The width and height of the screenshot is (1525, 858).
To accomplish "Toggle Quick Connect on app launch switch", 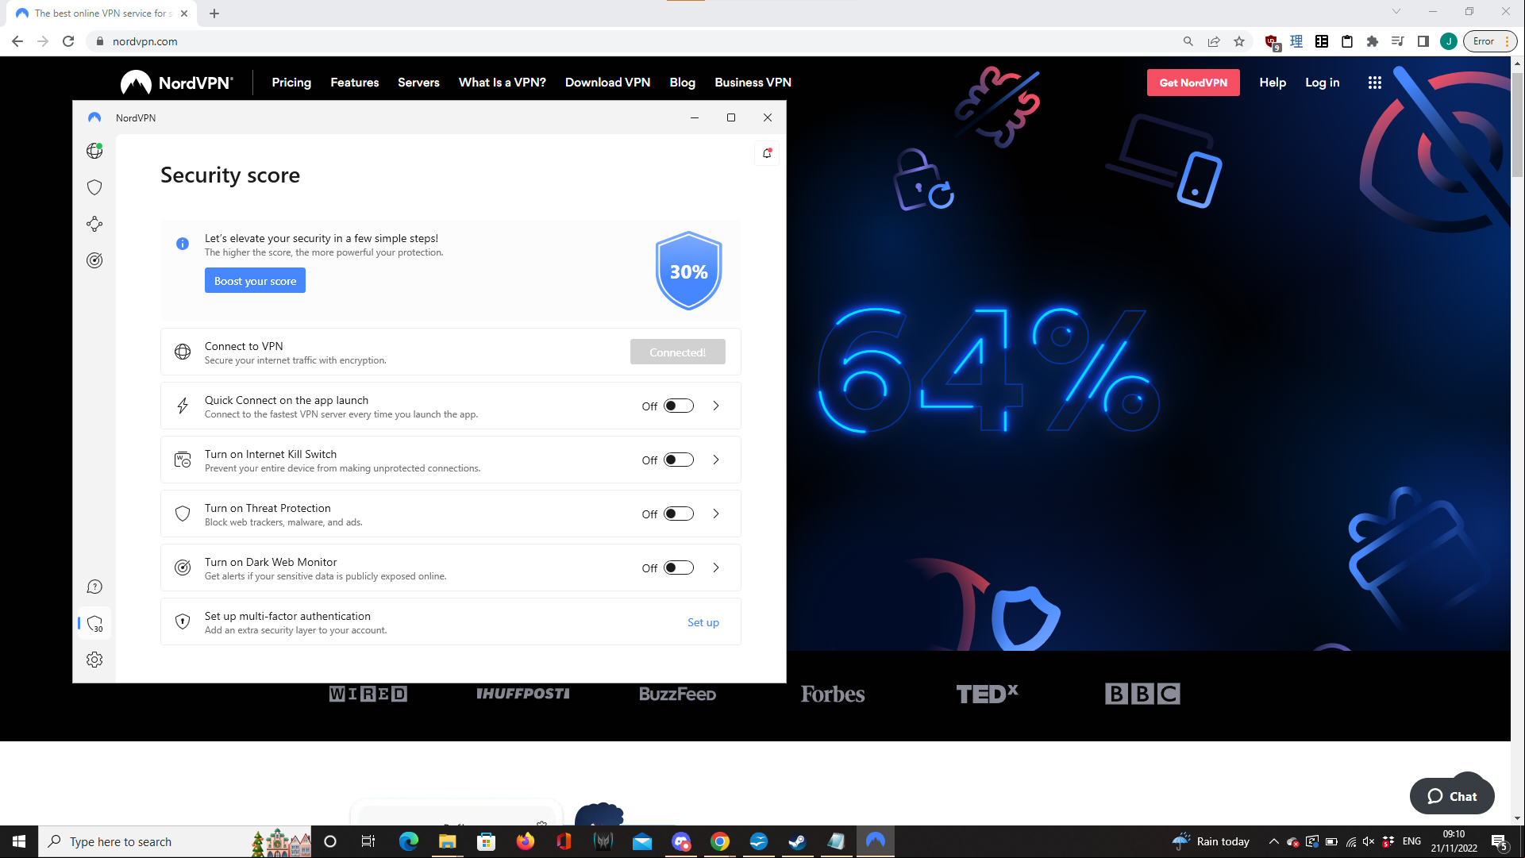I will [679, 406].
